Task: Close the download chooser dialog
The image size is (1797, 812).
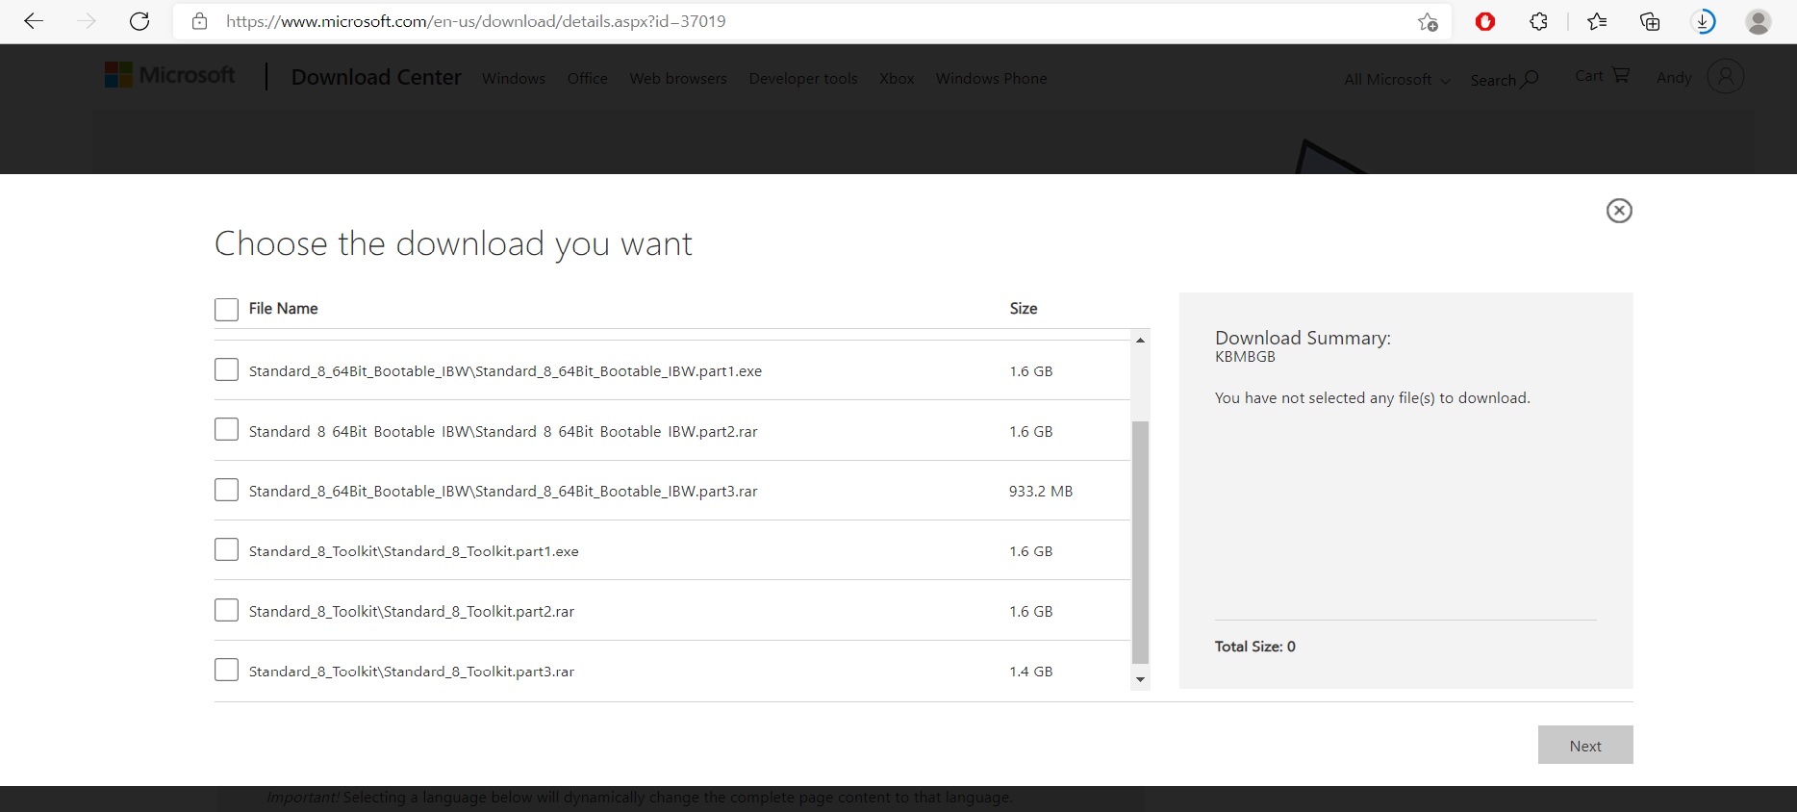Action: coord(1619,211)
